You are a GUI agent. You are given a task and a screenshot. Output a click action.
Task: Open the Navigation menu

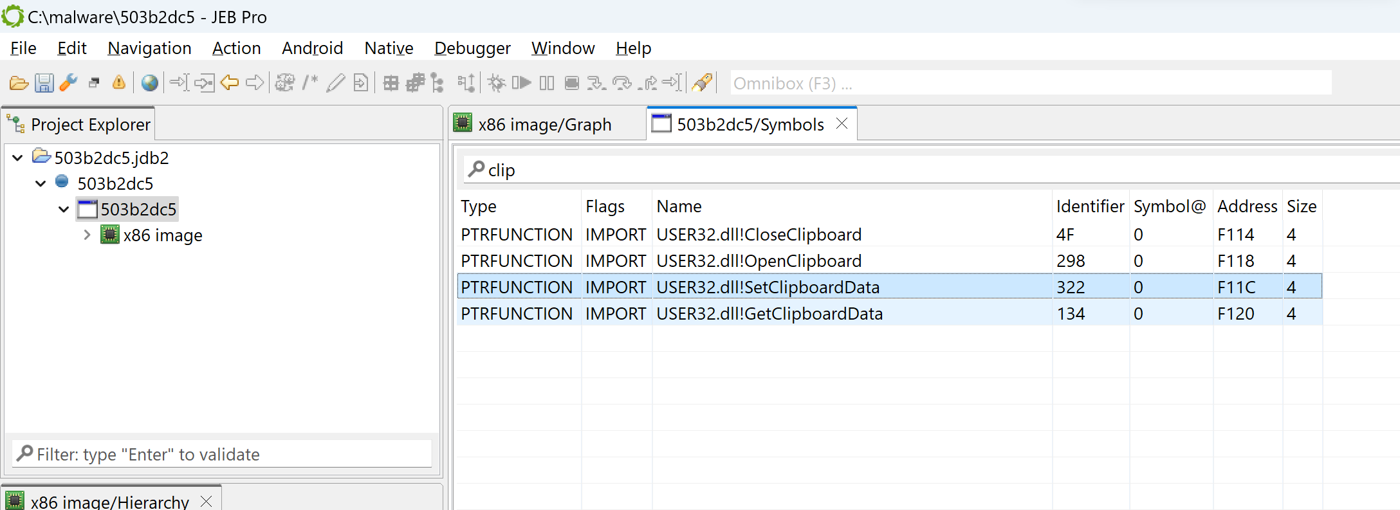pos(149,48)
